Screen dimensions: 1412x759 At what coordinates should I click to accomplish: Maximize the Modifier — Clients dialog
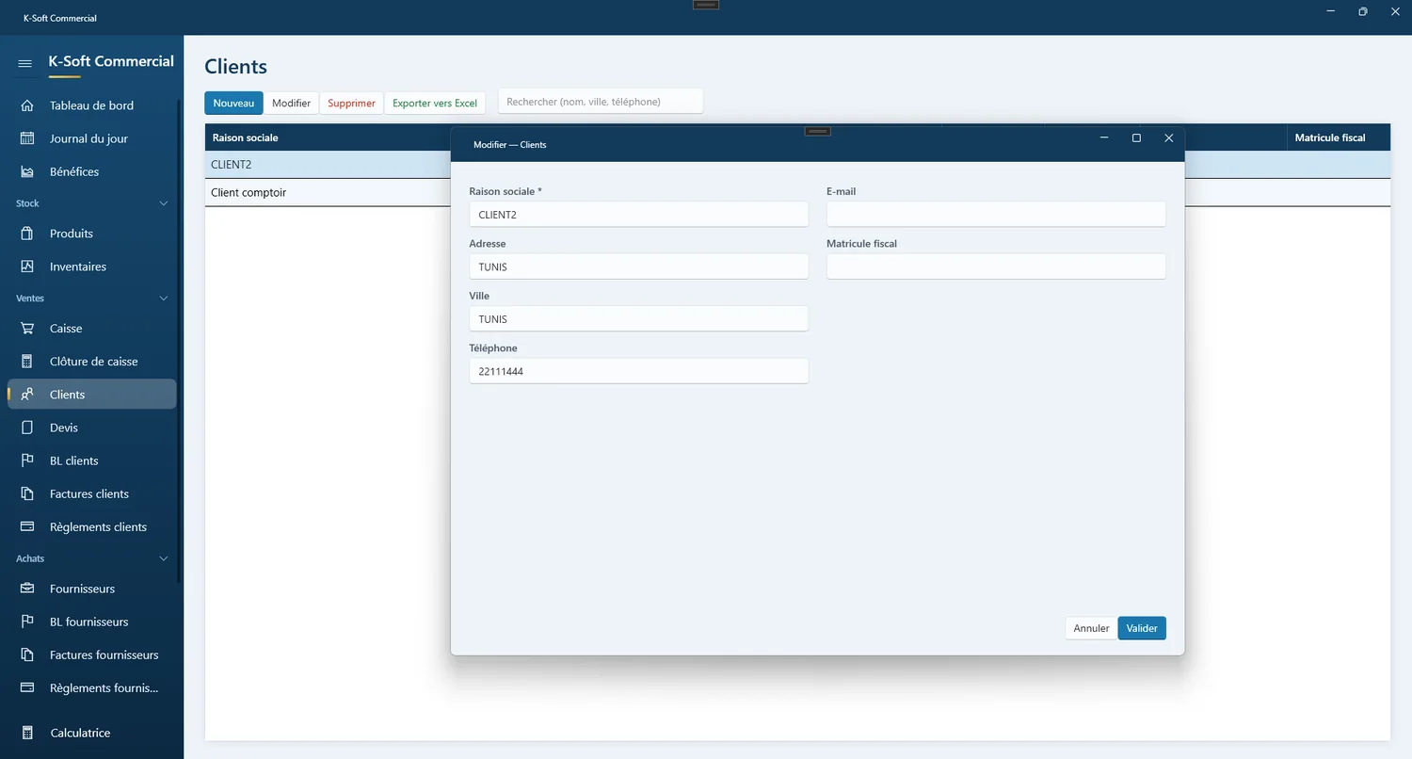pyautogui.click(x=1136, y=138)
